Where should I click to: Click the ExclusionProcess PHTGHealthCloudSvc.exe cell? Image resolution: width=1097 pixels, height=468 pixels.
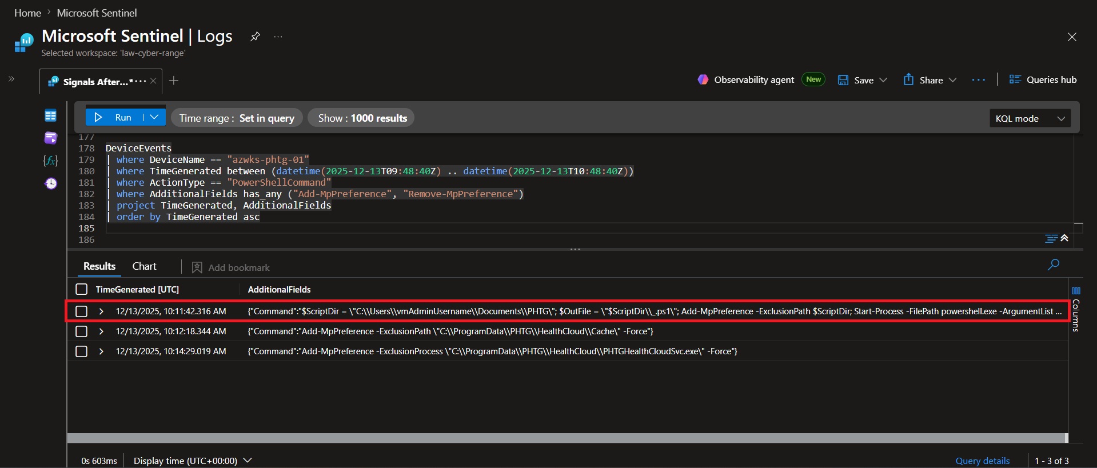(492, 351)
